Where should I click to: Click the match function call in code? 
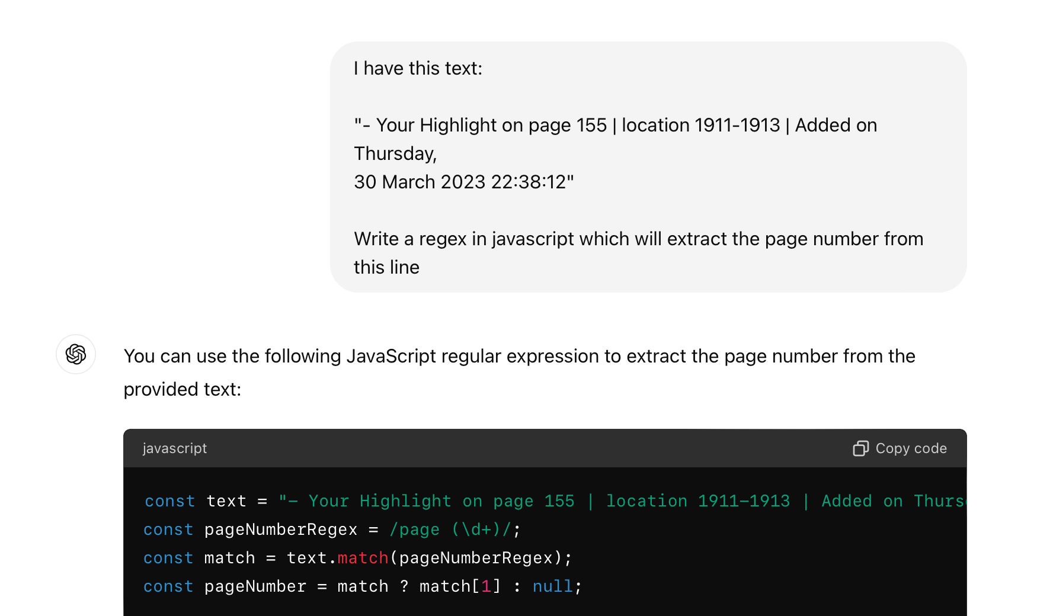pyautogui.click(x=363, y=557)
